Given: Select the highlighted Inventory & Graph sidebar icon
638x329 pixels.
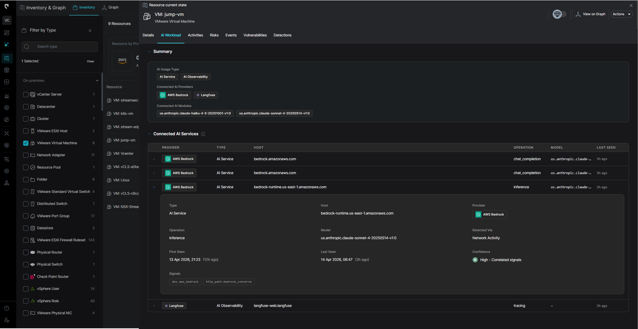Looking at the screenshot, I should click(x=7, y=58).
